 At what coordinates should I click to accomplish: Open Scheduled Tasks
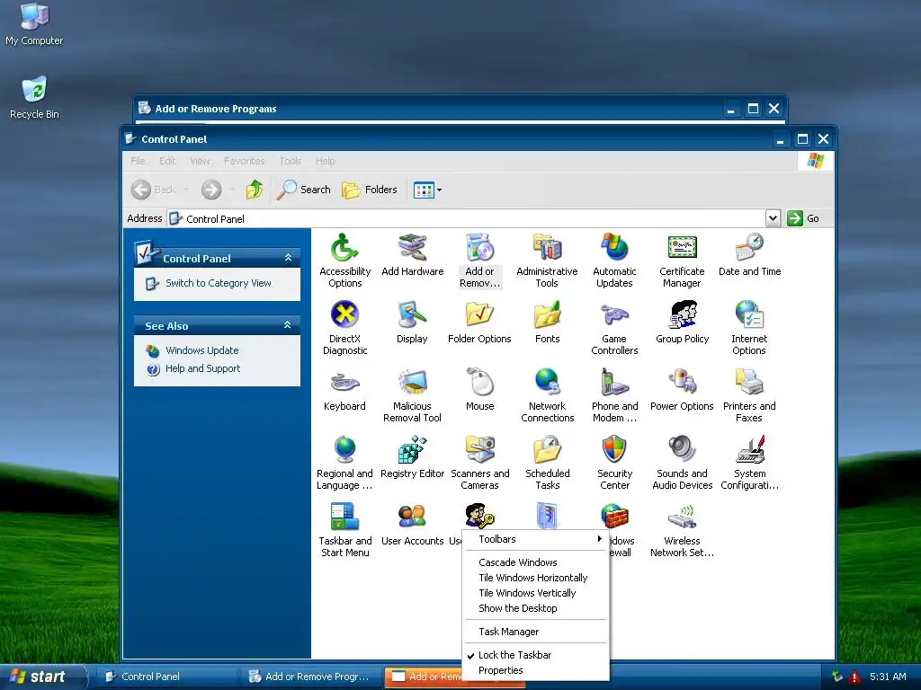pos(547,464)
